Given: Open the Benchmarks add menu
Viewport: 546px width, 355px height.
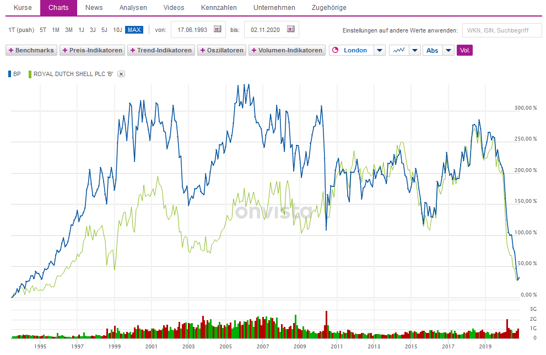Looking at the screenshot, I should pyautogui.click(x=31, y=50).
